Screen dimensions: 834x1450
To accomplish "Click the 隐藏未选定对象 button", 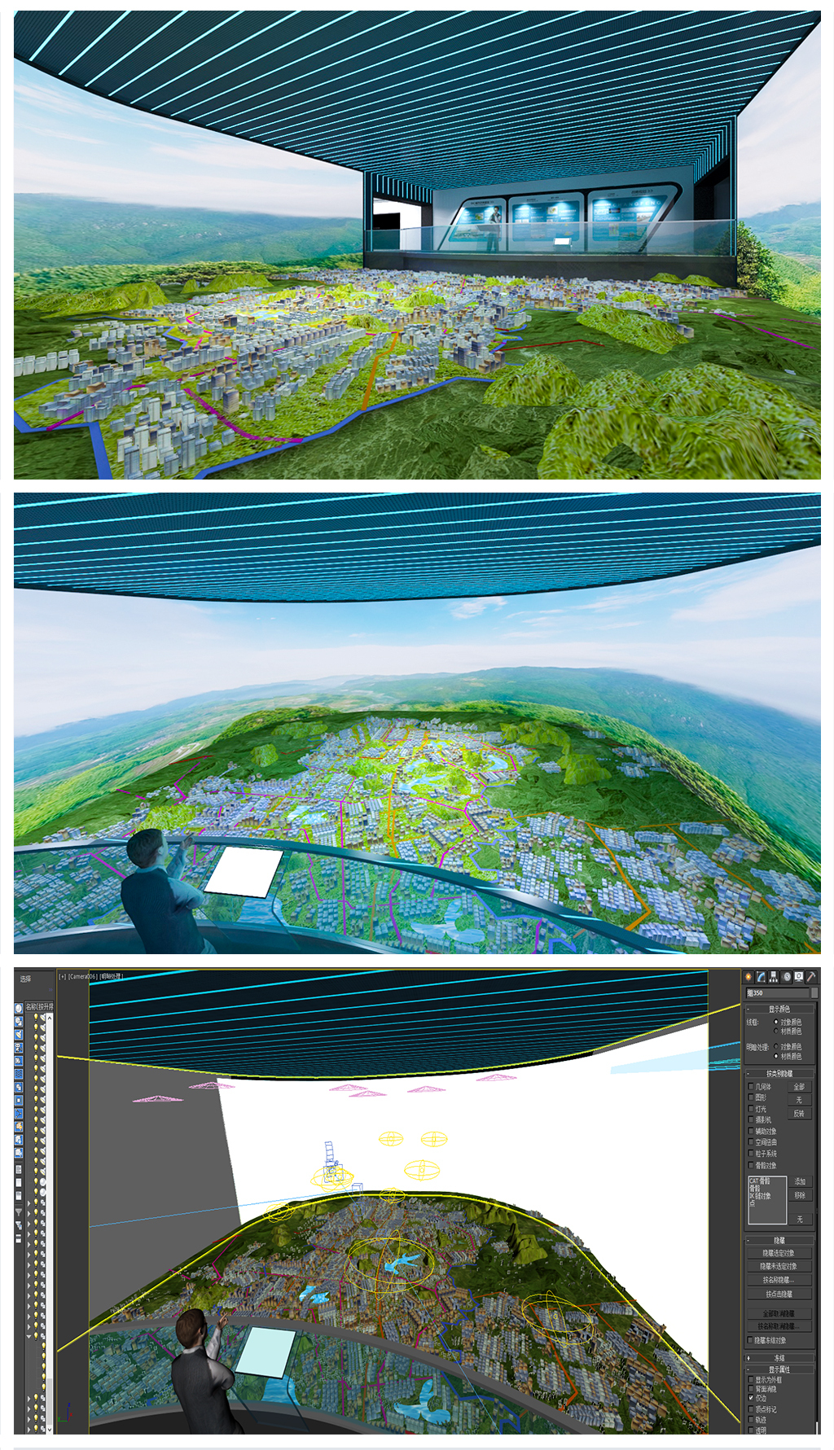I will [x=779, y=1267].
